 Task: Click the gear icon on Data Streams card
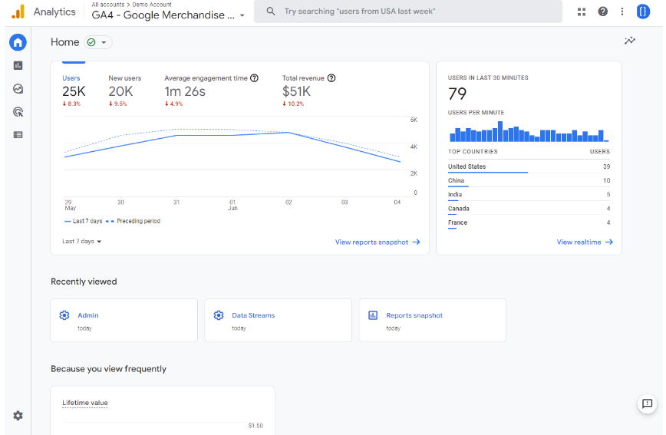[219, 315]
